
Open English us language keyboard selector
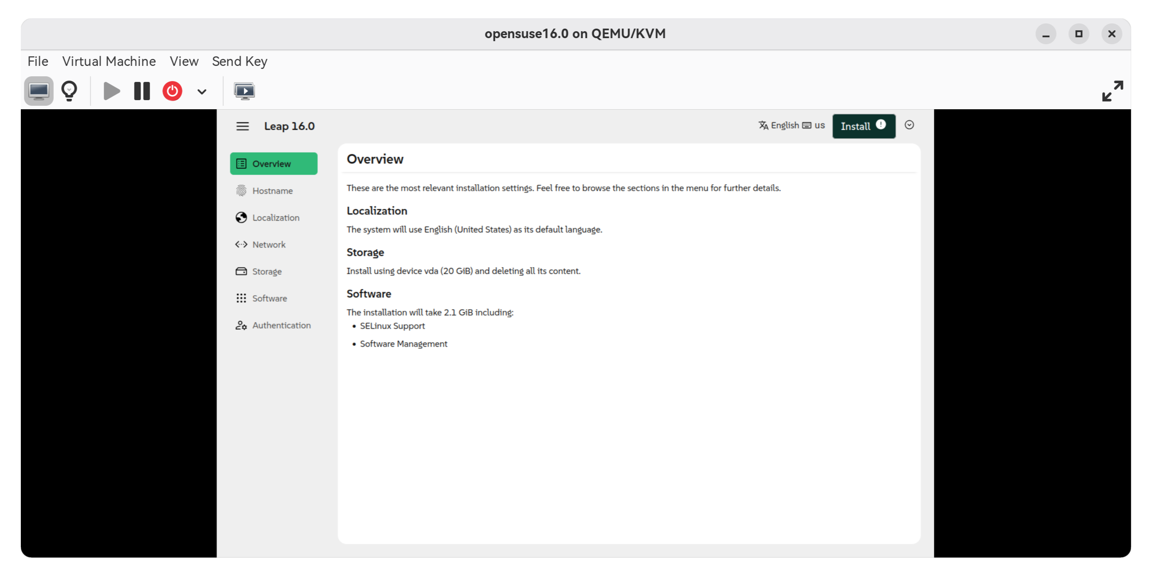[791, 126]
